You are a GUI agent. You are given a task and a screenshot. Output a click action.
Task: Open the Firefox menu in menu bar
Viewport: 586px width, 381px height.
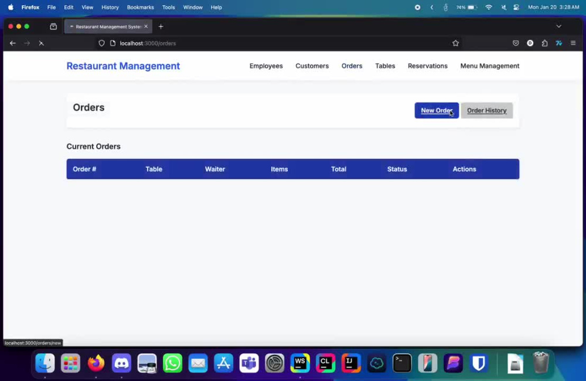[30, 7]
